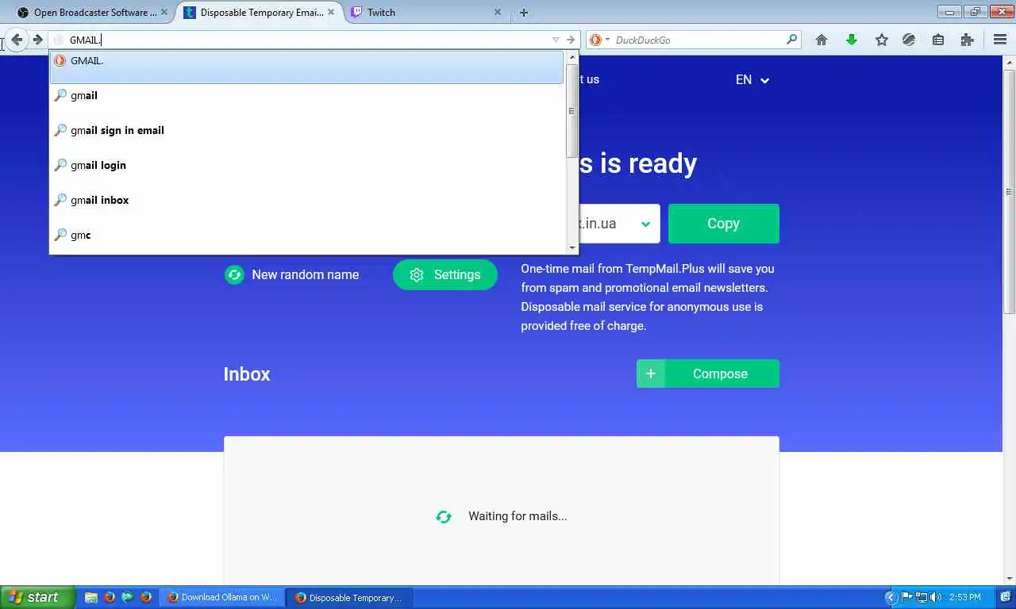Go to the browser home page icon
This screenshot has height=609, width=1016.
[822, 40]
